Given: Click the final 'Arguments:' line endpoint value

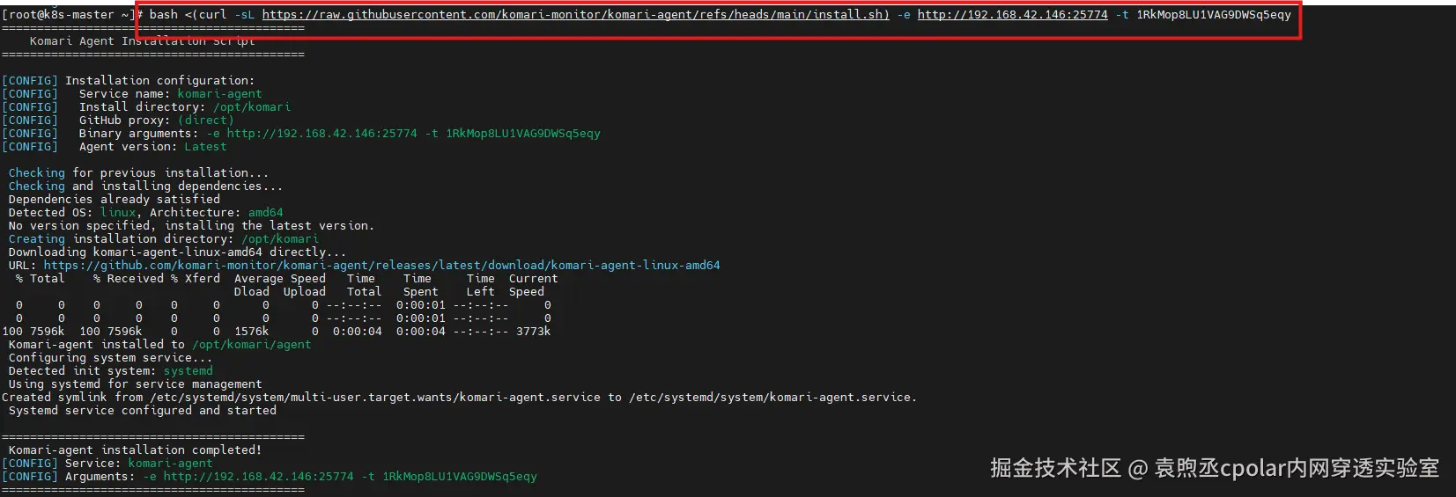Looking at the screenshot, I should (x=258, y=477).
